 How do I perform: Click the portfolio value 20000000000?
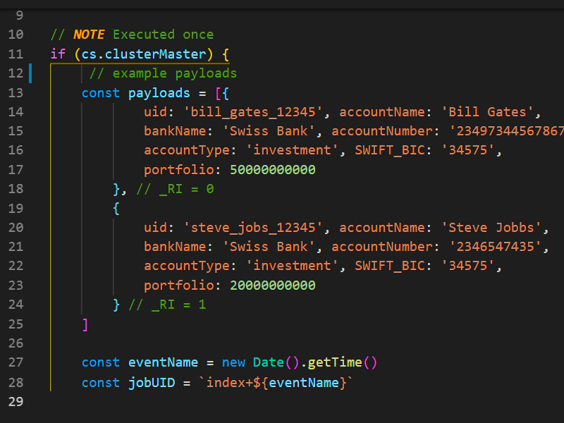click(272, 286)
